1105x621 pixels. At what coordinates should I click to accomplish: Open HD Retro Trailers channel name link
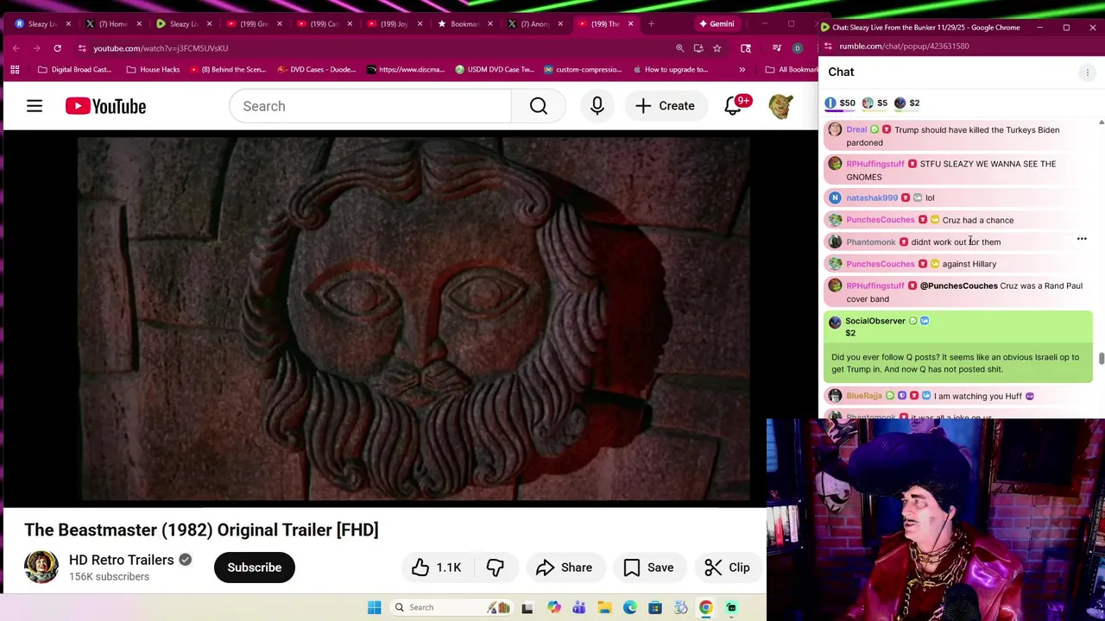[x=122, y=560]
